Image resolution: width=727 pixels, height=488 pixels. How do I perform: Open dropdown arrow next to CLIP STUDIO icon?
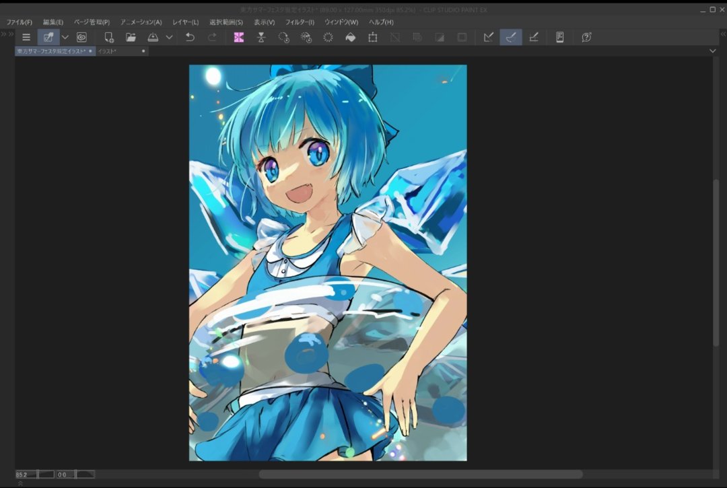click(65, 37)
